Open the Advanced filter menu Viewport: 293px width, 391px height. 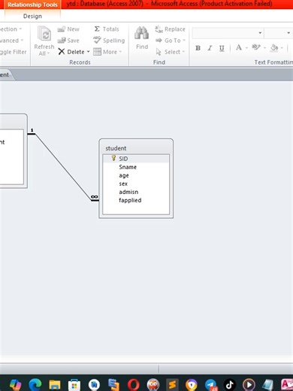[x=11, y=41]
